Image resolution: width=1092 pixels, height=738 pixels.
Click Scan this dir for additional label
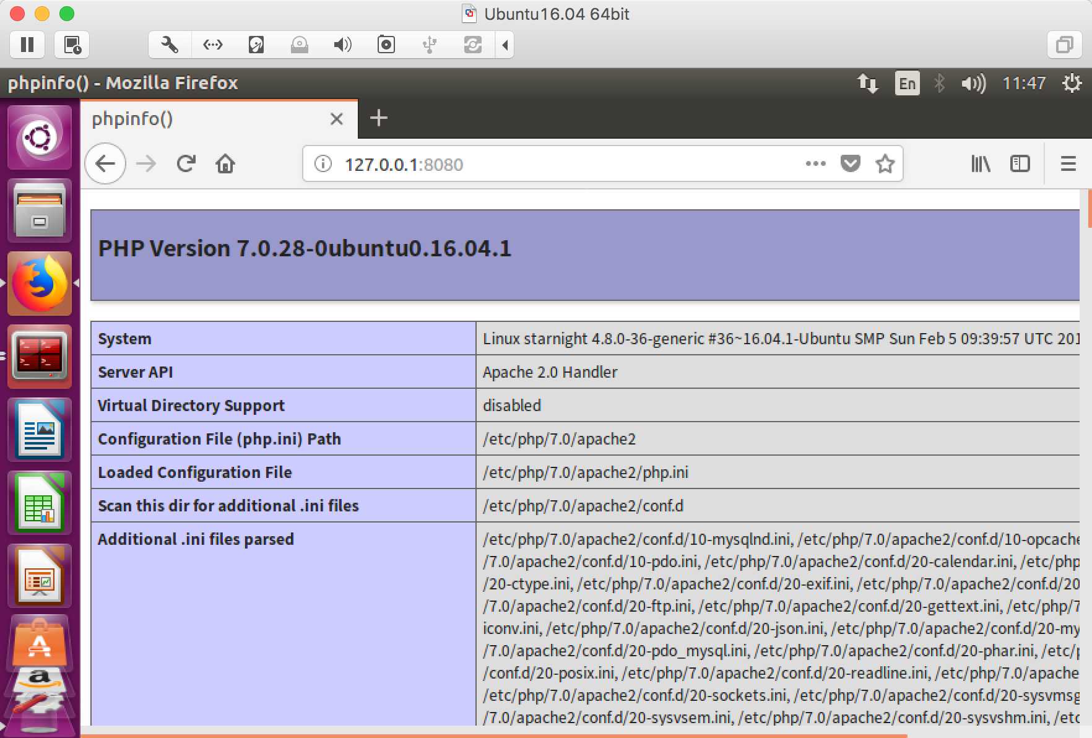pyautogui.click(x=228, y=506)
